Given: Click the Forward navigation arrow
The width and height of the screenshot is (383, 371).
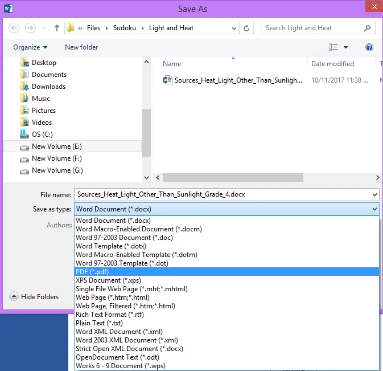Looking at the screenshot, I should (30, 28).
